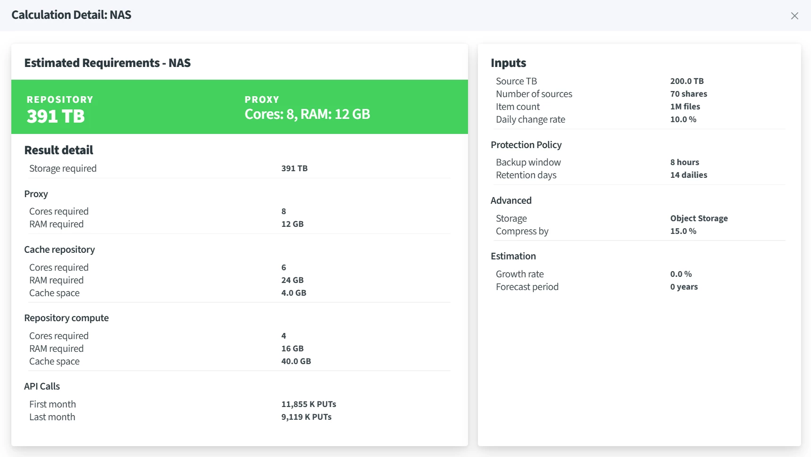
Task: Click the Repository compute RAM value '16 GB'
Action: tap(293, 349)
